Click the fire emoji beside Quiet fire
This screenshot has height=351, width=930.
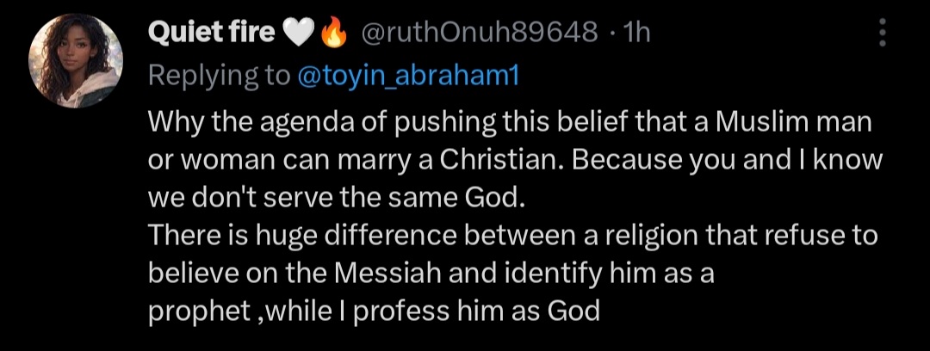[x=332, y=34]
